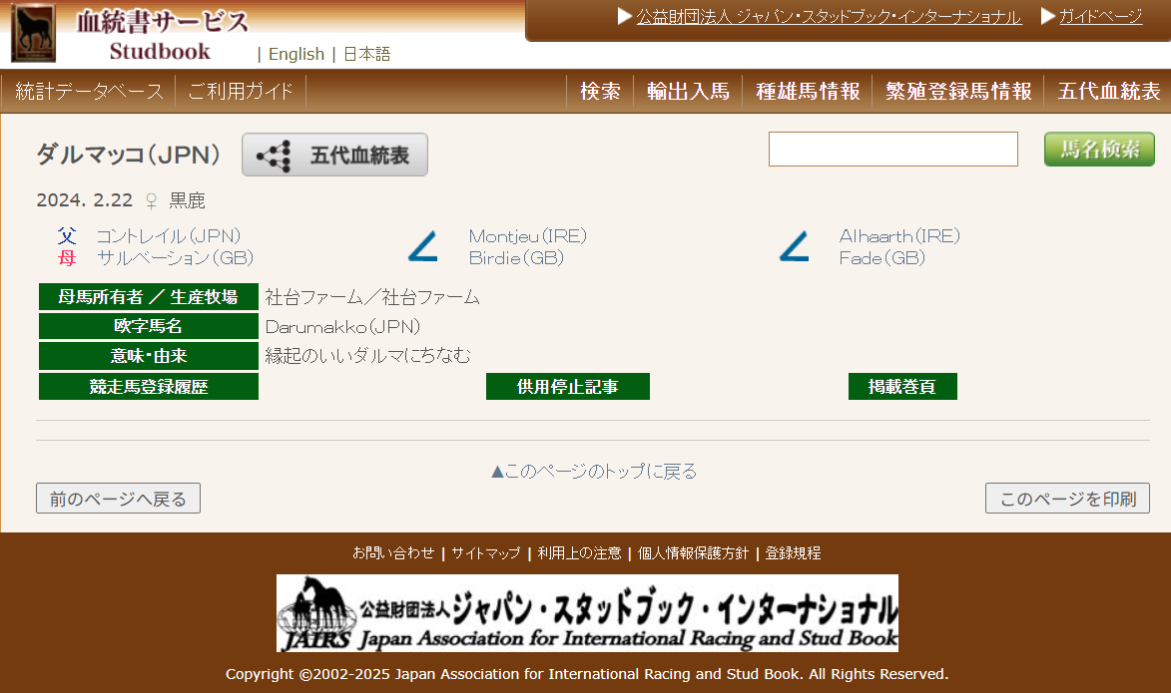Viewport: 1171px width, 693px height.
Task: Click the horse name search input field
Action: pyautogui.click(x=893, y=150)
